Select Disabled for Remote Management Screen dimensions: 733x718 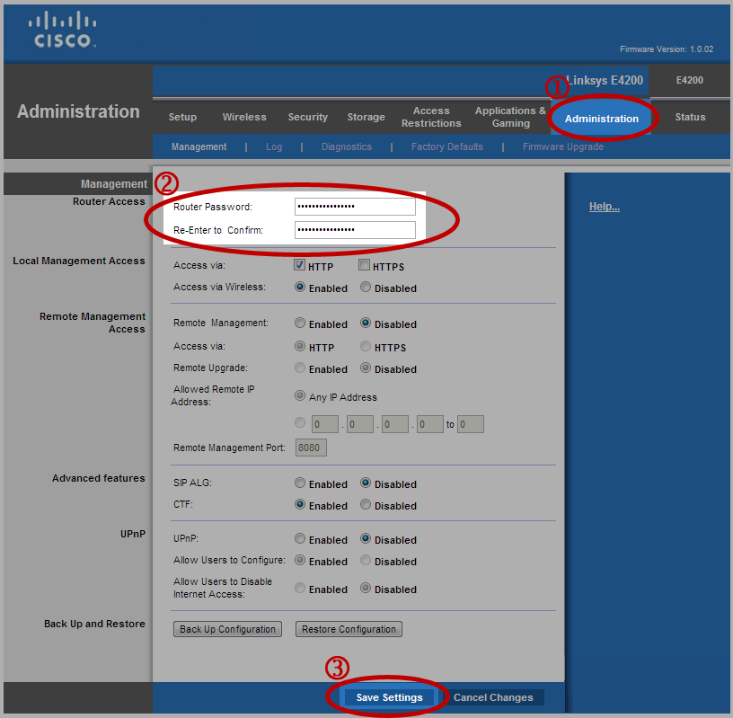point(366,324)
